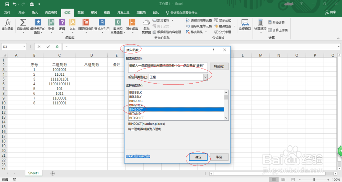
Task: Select BITLSHIFT in the function list
Action: [x=176, y=118]
